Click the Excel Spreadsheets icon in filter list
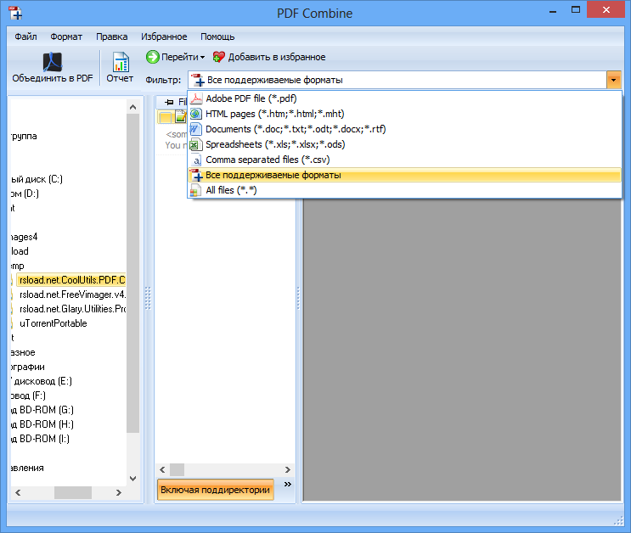The image size is (631, 533). click(196, 144)
